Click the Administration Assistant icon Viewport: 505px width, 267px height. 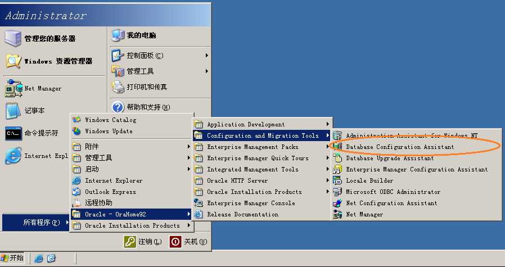point(337,135)
